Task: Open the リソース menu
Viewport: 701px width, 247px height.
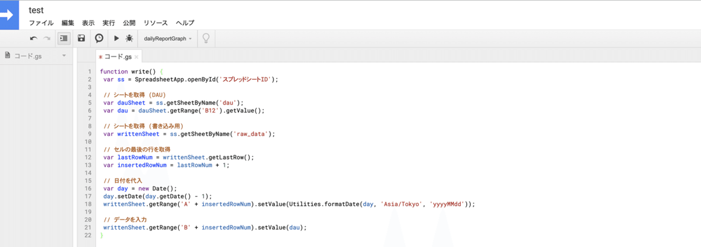Action: tap(155, 23)
